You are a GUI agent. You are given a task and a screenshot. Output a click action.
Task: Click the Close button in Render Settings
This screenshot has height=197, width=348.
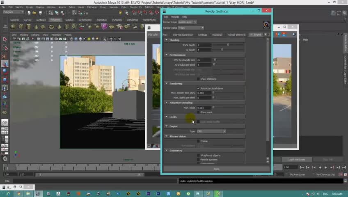[x=216, y=169]
